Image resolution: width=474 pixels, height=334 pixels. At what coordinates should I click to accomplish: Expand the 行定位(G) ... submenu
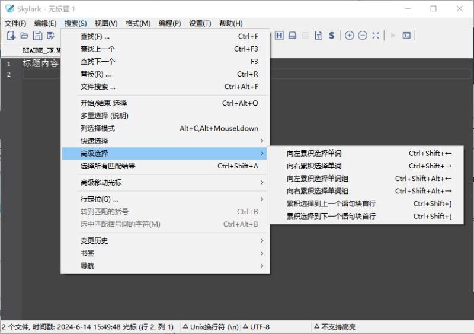pos(165,199)
